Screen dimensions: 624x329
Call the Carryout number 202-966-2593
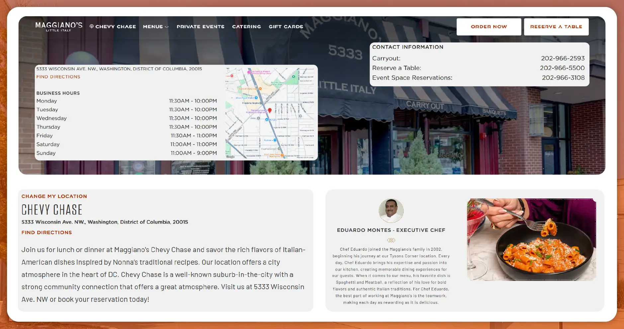(563, 58)
